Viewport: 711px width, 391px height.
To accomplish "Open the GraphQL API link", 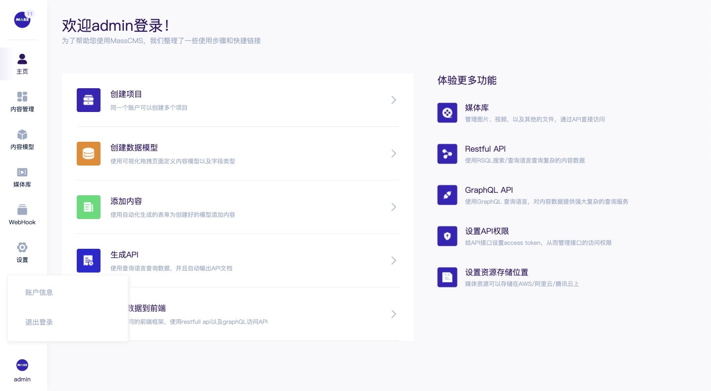I will click(x=489, y=190).
